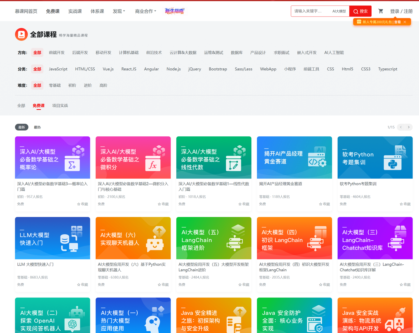Open 软考Python考题集训 thumbnail
Image resolution: width=419 pixels, height=333 pixels.
coord(375,157)
